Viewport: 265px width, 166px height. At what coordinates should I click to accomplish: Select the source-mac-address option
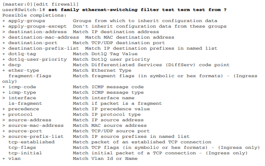pos(36,125)
